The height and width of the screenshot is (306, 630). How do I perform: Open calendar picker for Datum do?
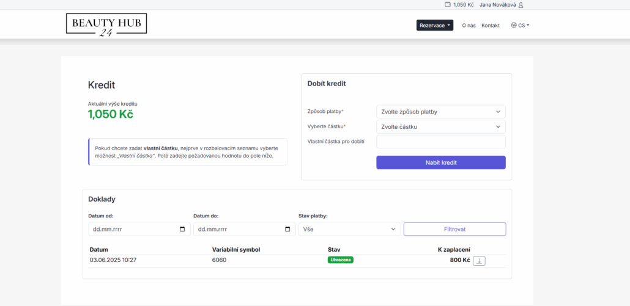pos(287,229)
